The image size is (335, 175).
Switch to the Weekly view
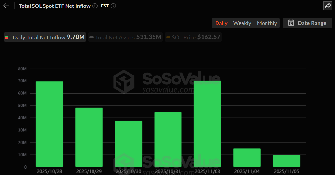(242, 23)
